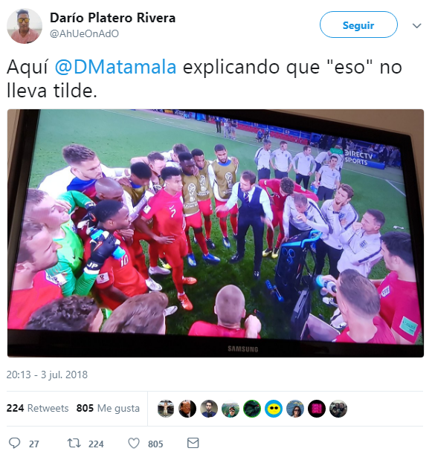
Task: Like the tweet with heart icon
Action: click(134, 443)
